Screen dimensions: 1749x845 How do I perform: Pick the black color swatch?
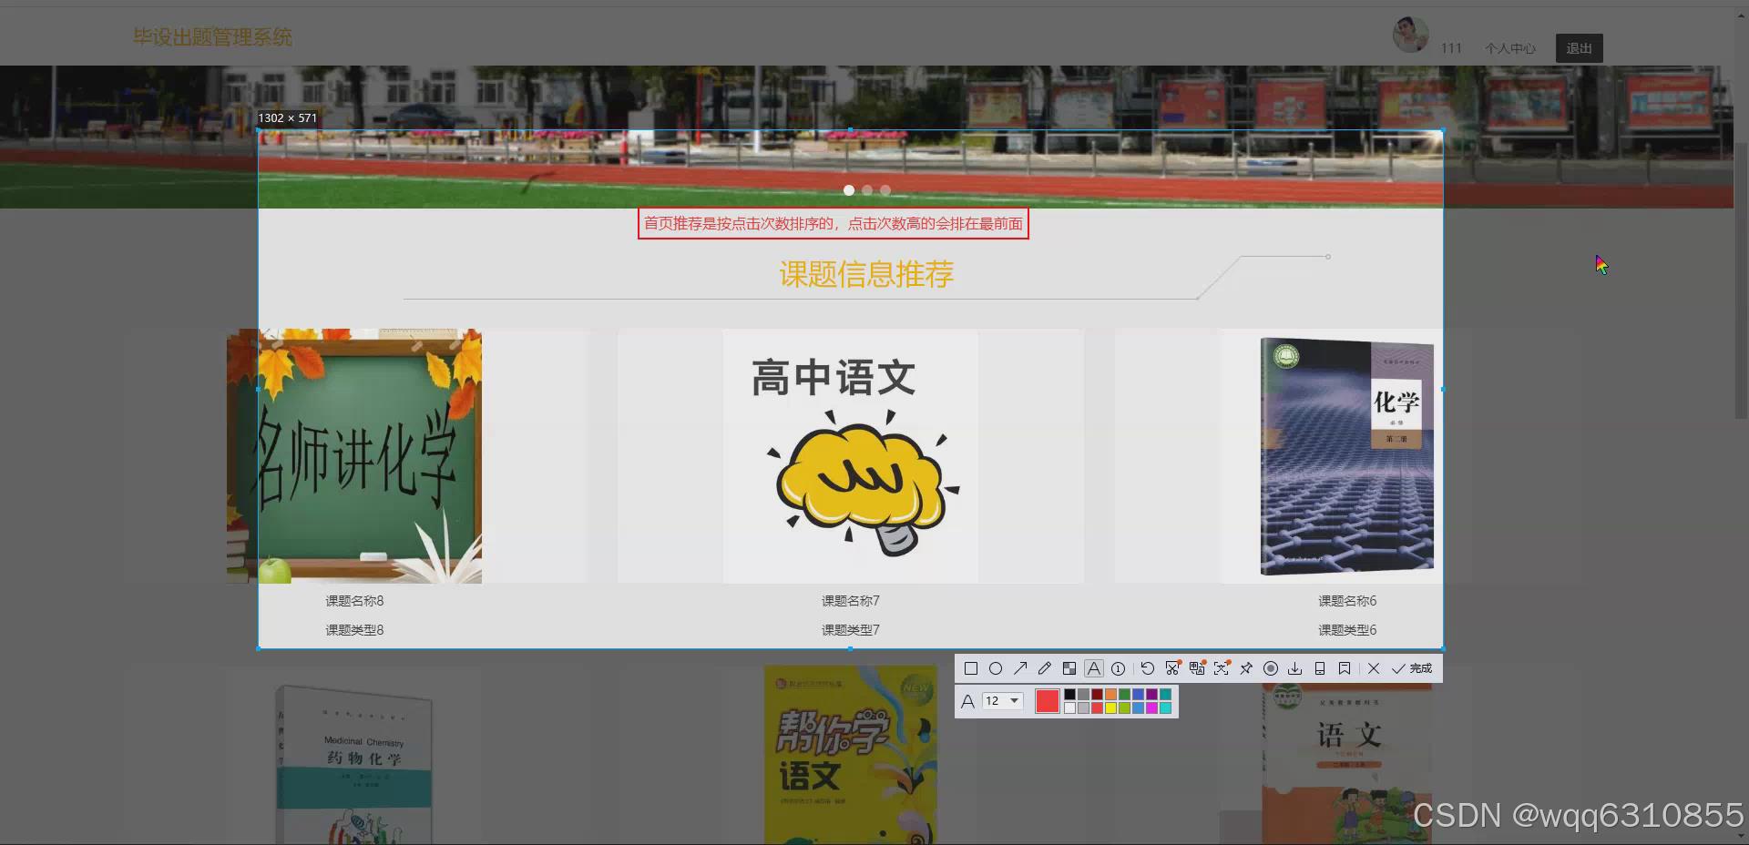coord(1069,694)
